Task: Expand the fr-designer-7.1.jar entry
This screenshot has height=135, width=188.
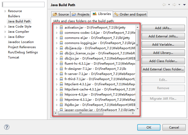Action: tap(57, 69)
